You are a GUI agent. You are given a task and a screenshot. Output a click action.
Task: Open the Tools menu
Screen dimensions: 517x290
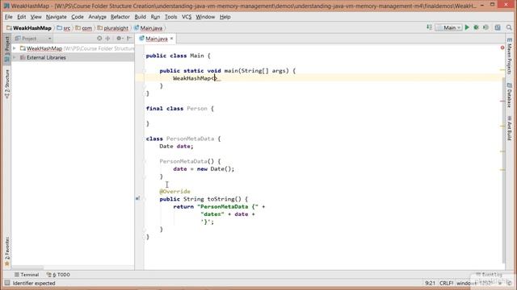tap(170, 17)
